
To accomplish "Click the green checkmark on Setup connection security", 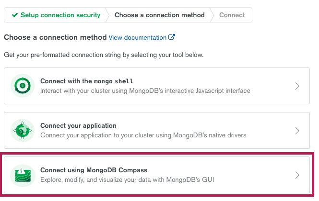I will (x=15, y=15).
